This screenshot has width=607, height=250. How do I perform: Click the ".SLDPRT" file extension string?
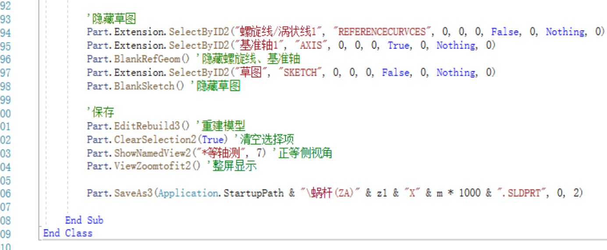coord(521,193)
